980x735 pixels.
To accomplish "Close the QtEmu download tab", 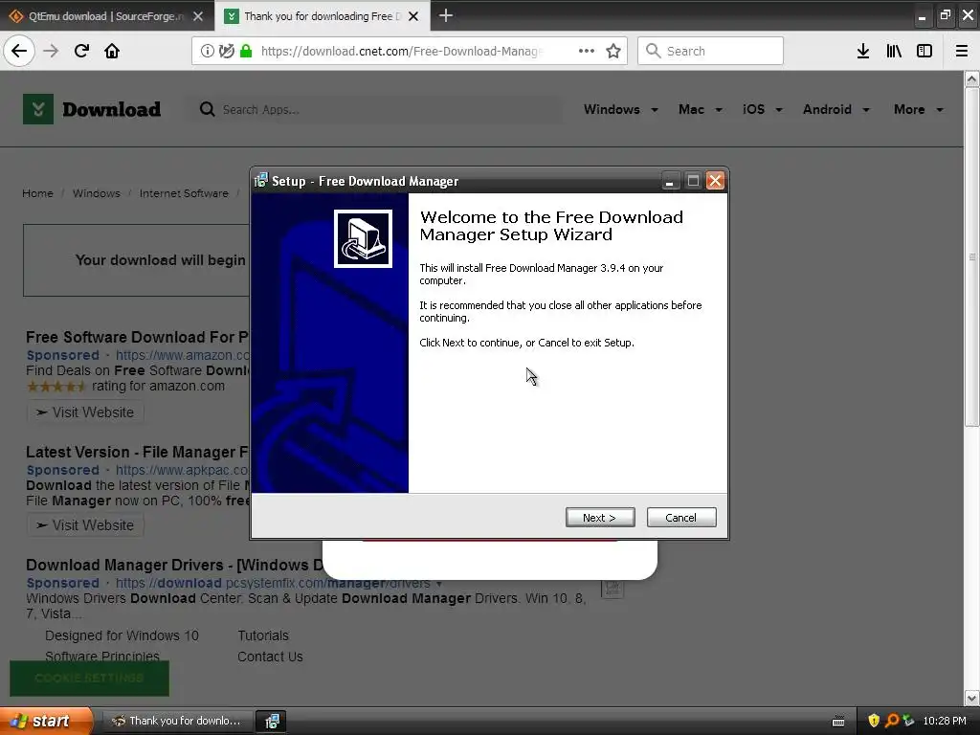I will tap(198, 16).
